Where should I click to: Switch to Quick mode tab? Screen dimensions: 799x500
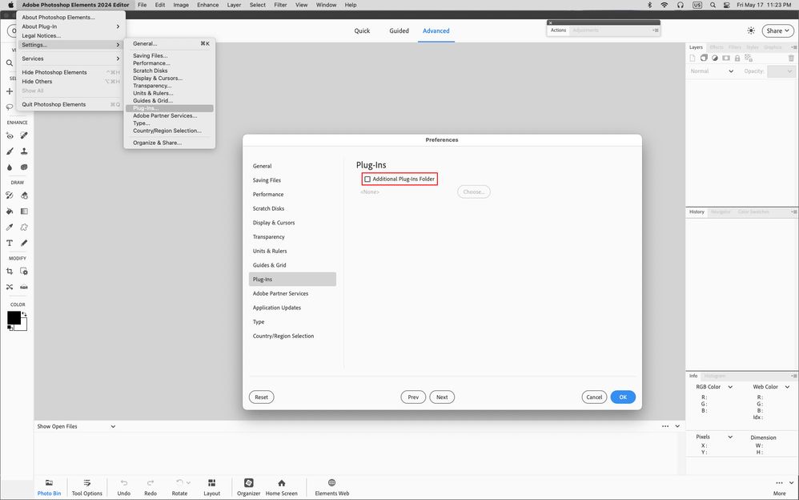[362, 30]
